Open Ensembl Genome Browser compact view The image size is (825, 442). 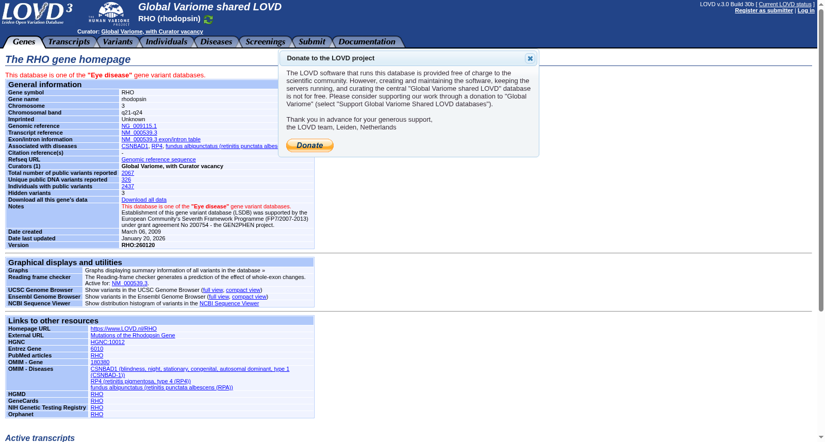click(x=249, y=297)
